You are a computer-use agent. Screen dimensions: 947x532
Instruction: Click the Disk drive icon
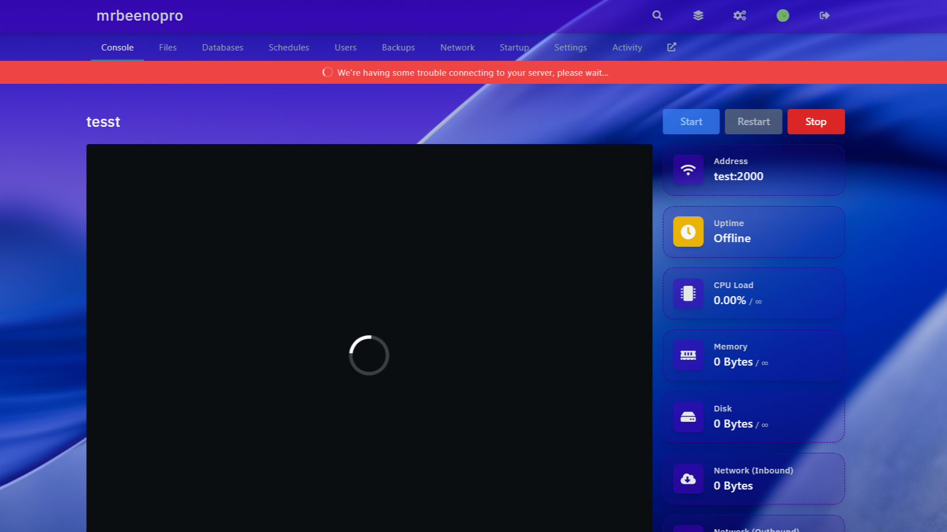[x=688, y=417]
